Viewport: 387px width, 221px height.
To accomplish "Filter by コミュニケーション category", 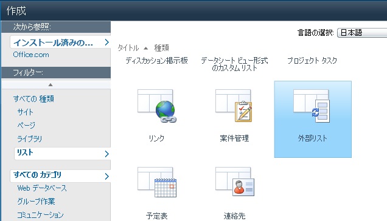I will coord(40,215).
